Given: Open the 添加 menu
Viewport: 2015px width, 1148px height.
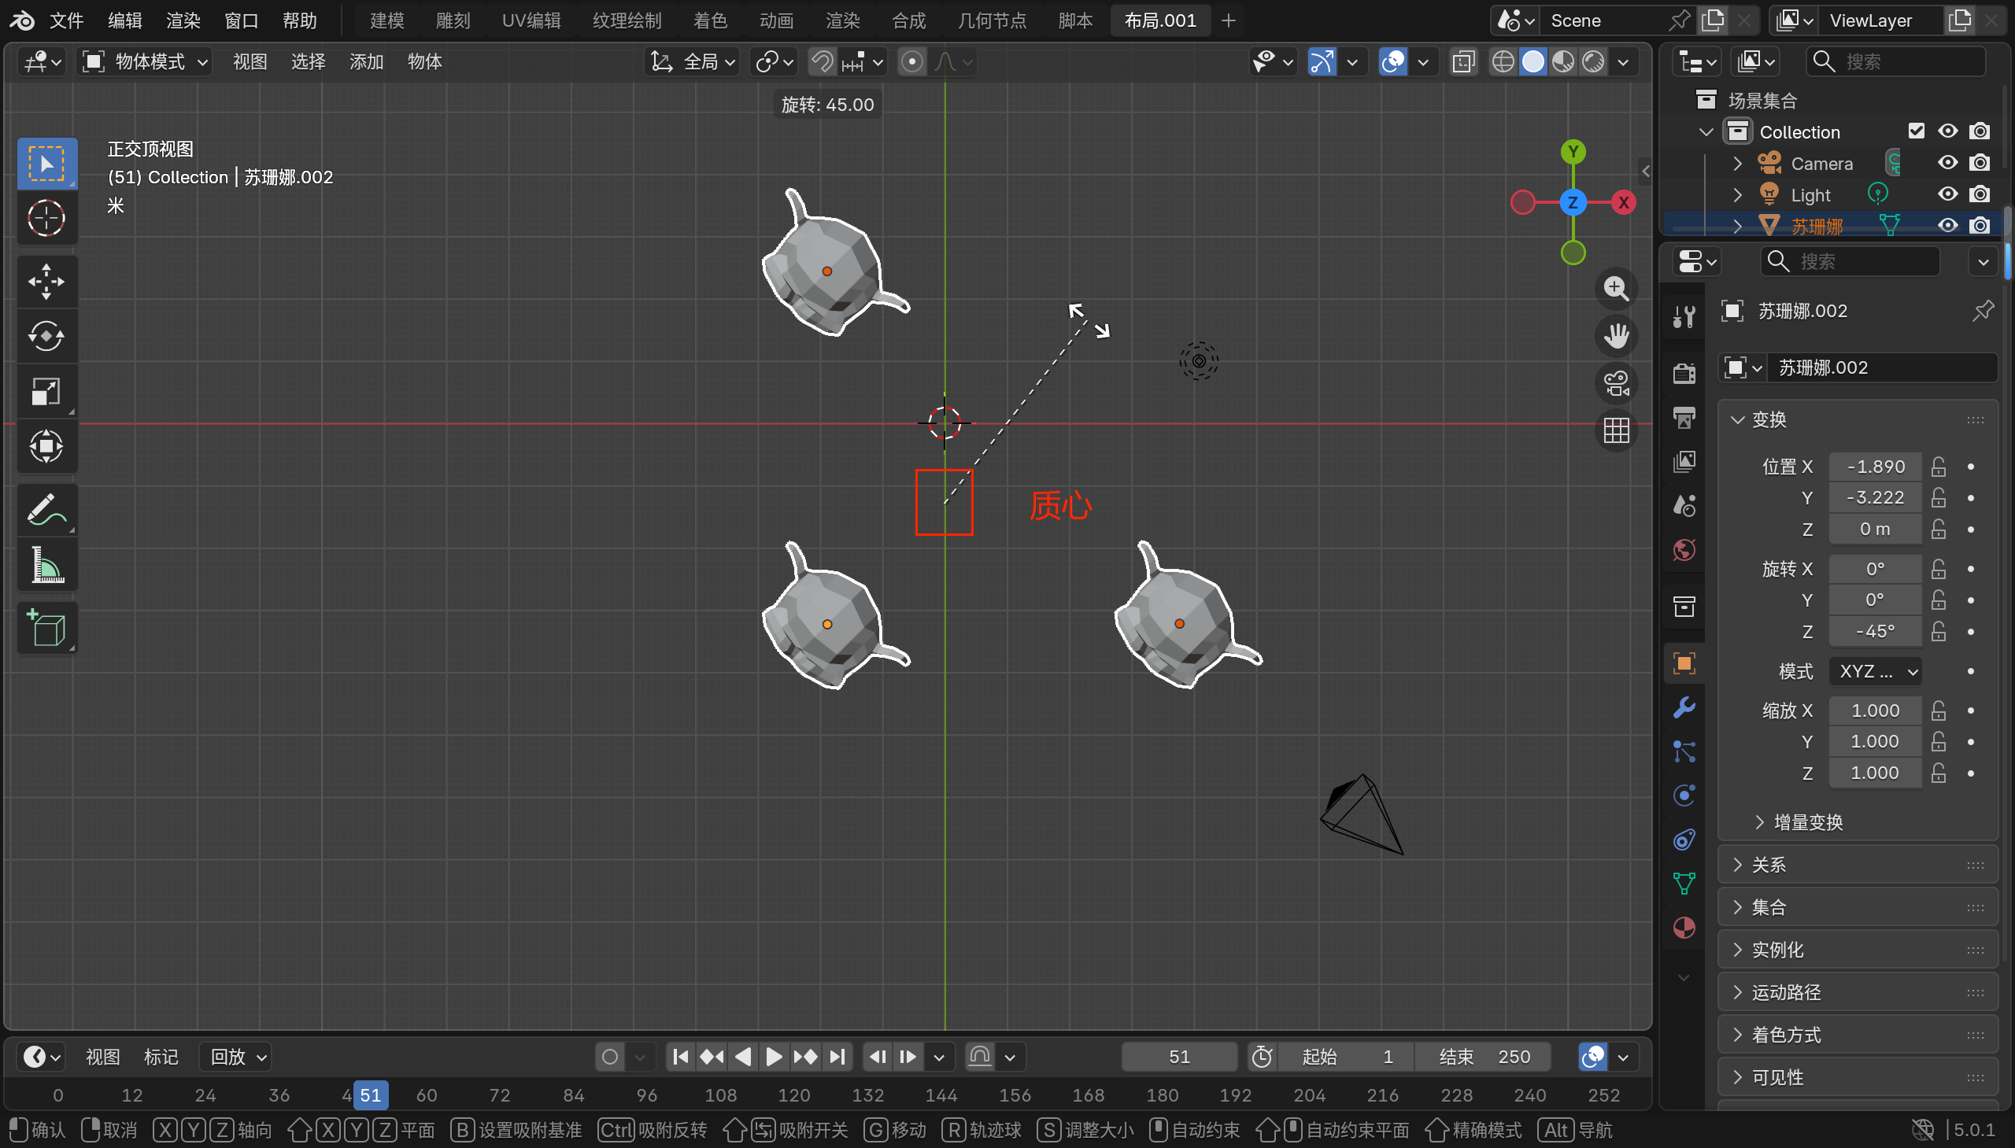Looking at the screenshot, I should (366, 61).
